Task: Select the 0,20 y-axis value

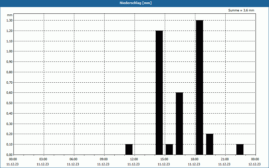Action: point(9,134)
